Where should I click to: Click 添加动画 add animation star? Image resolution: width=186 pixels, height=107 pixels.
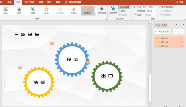(x=113, y=11)
